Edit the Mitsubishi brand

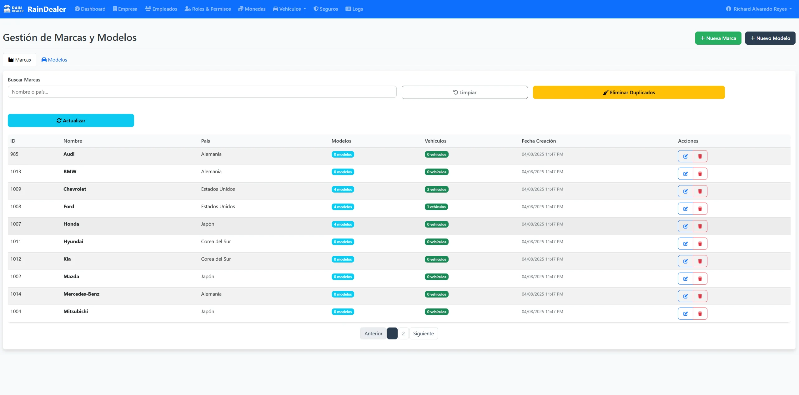pos(685,314)
